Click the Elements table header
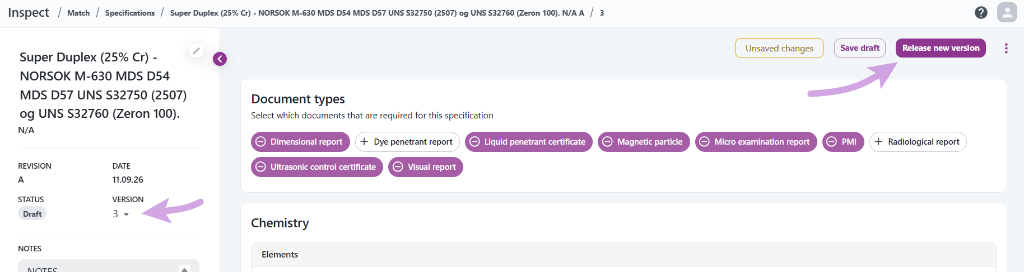The width and height of the screenshot is (1024, 272). pos(623,255)
